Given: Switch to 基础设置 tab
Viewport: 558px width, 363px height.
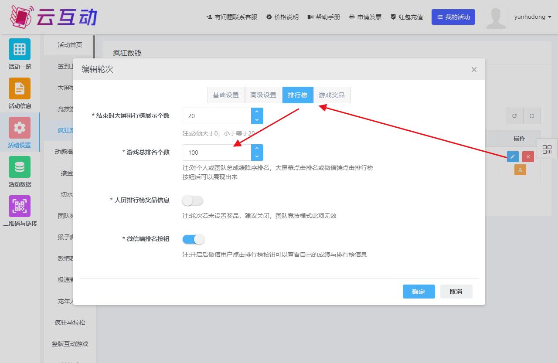Looking at the screenshot, I should (226, 95).
